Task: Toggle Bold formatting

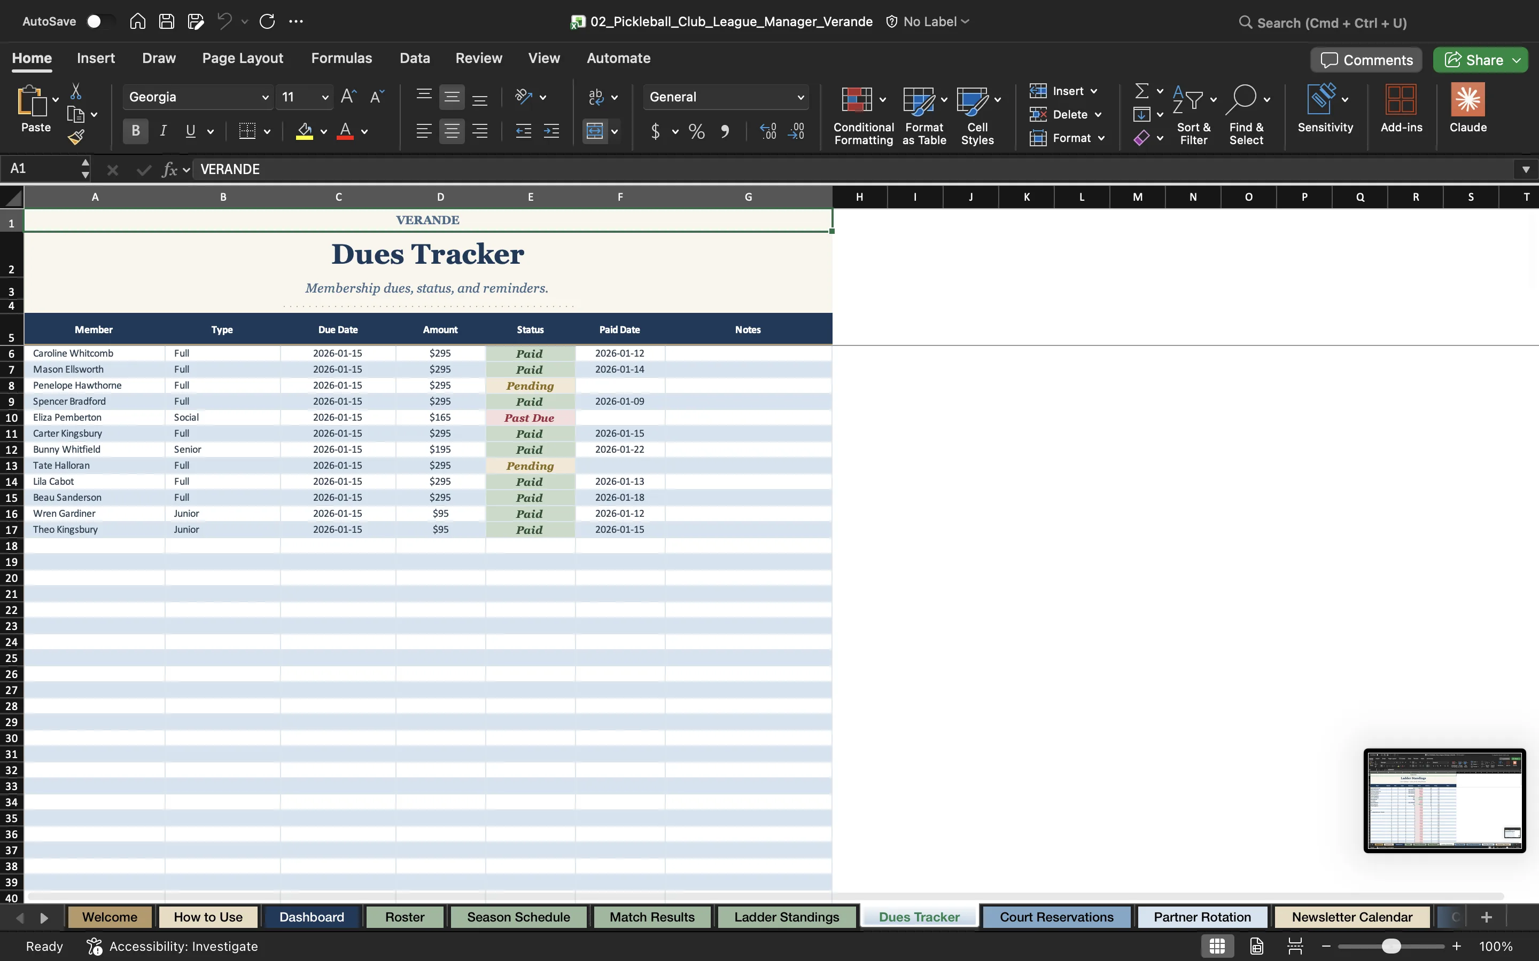Action: 135,131
